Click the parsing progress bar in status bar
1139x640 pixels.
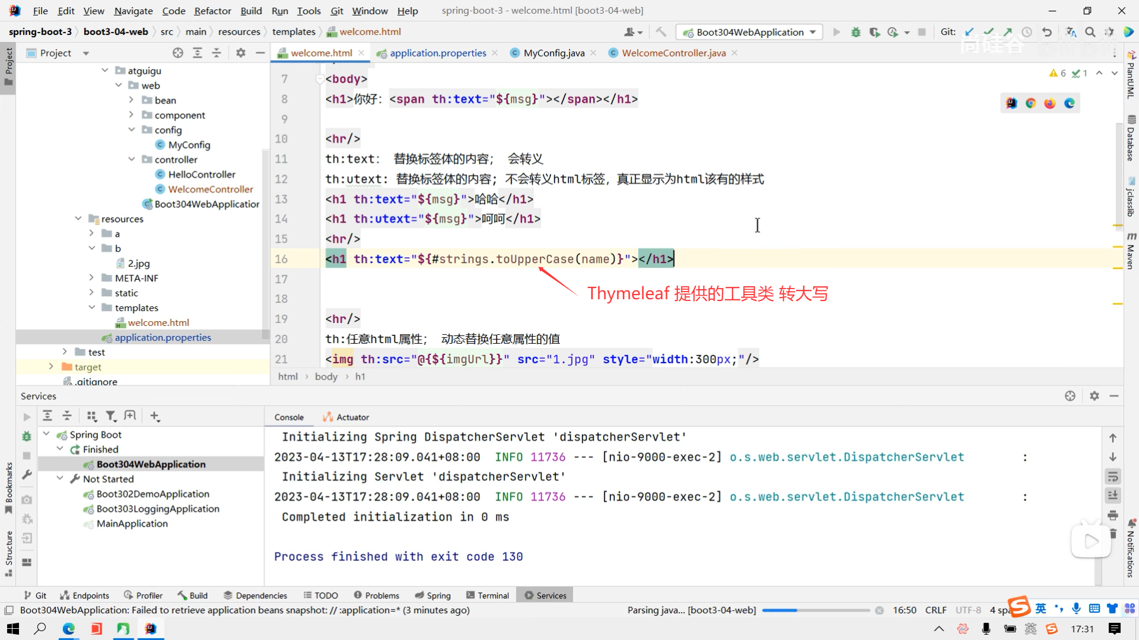(815, 610)
